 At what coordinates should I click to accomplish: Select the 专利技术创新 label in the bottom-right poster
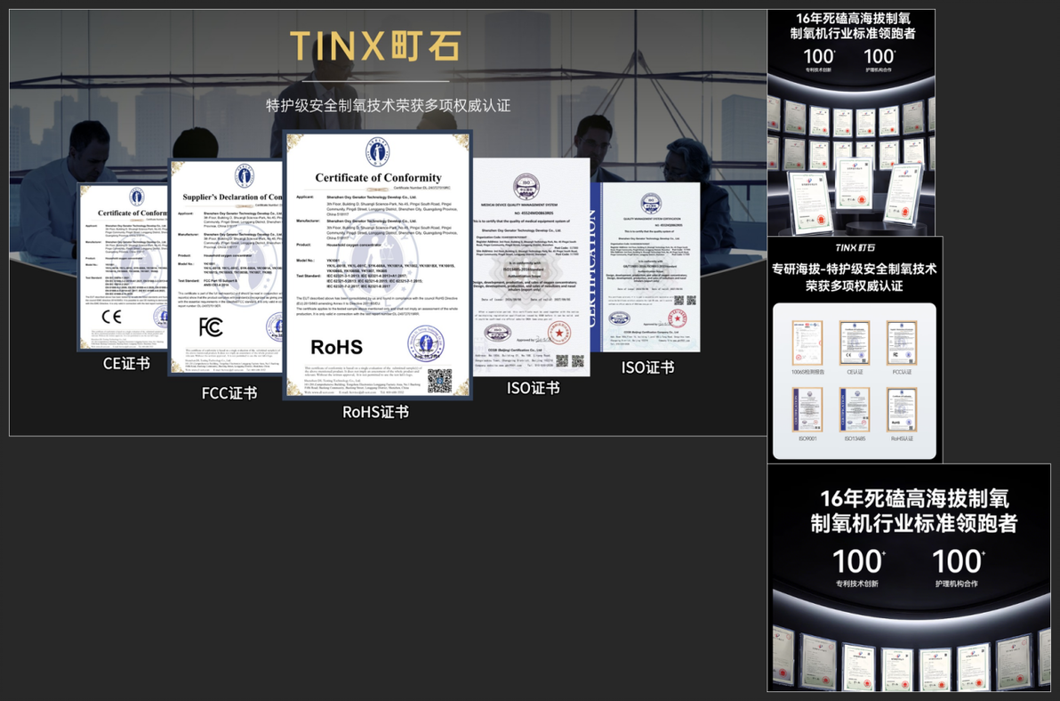coord(857,584)
